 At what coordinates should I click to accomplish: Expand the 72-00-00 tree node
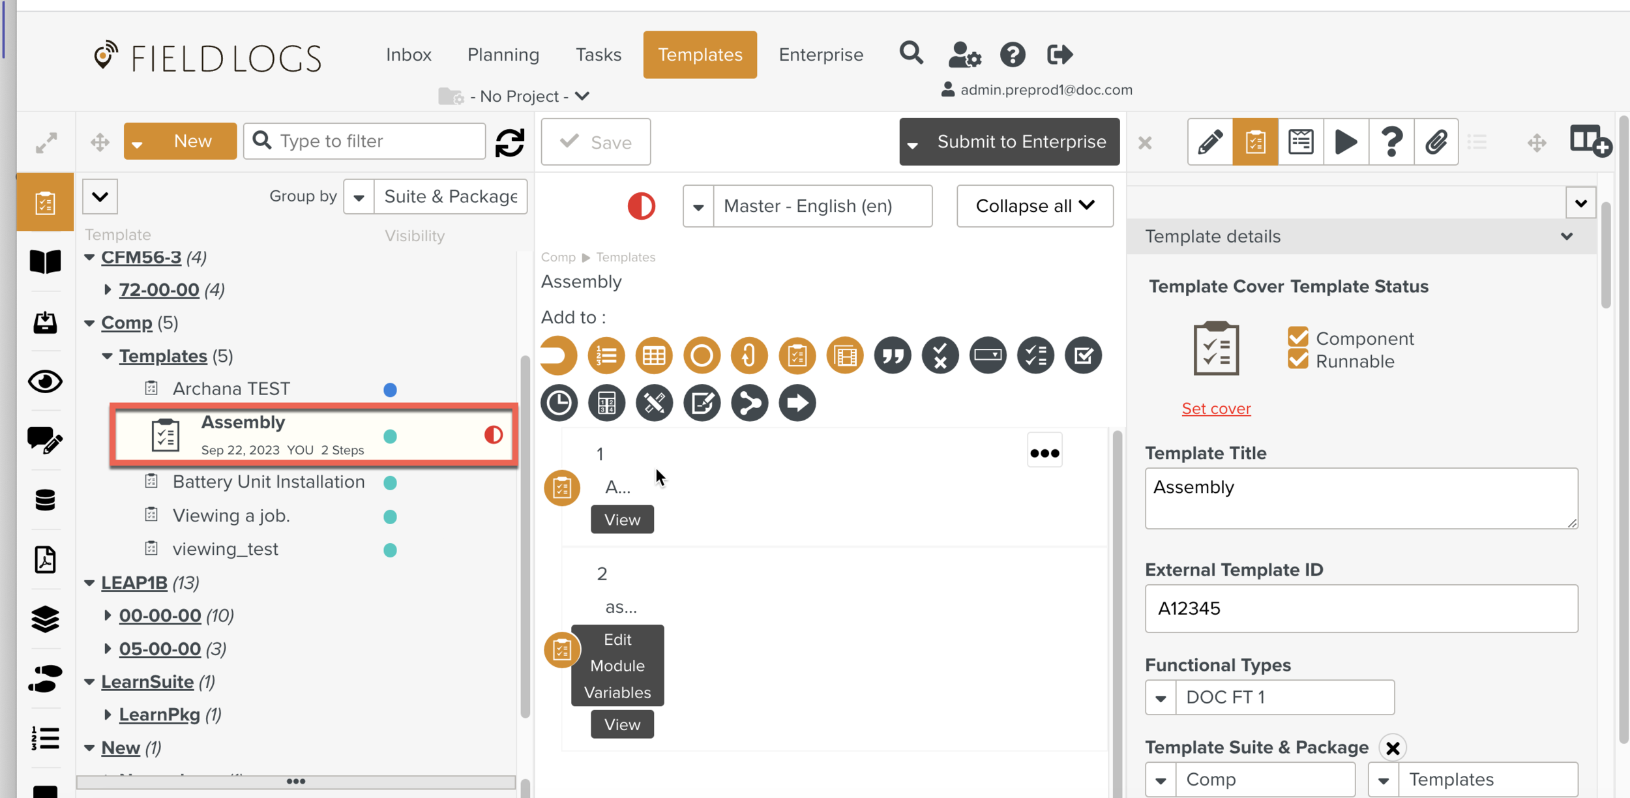[x=108, y=289]
